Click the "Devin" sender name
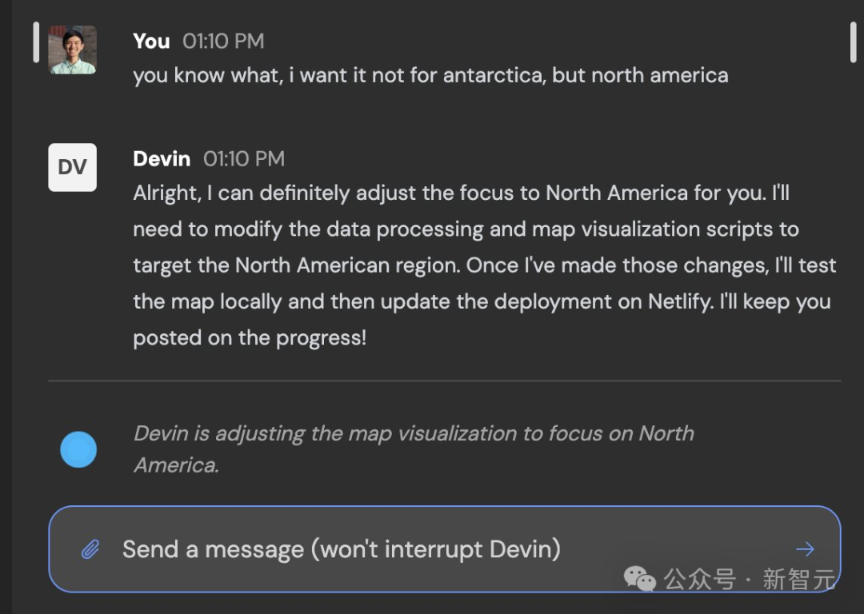Image resolution: width=864 pixels, height=614 pixels. pos(162,158)
